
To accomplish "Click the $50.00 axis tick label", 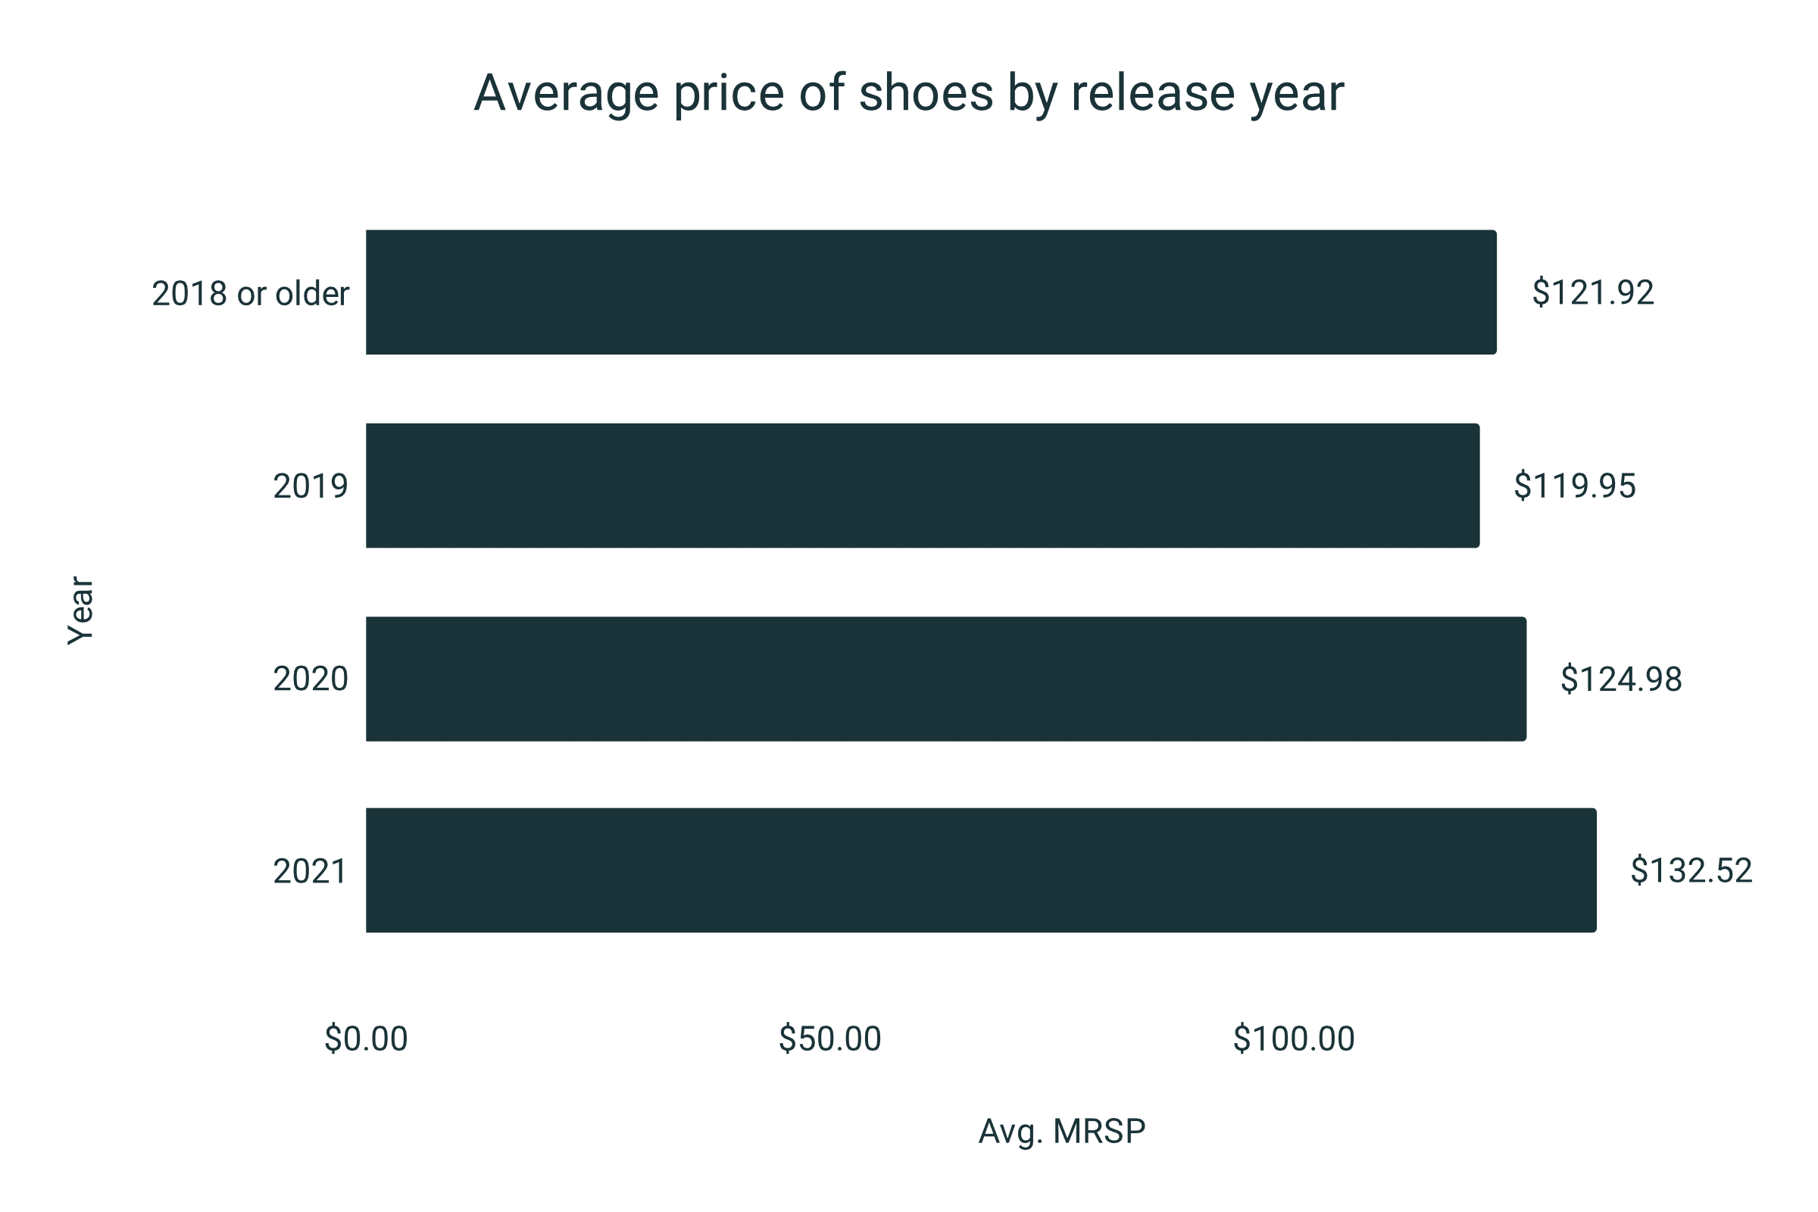I will point(829,1039).
